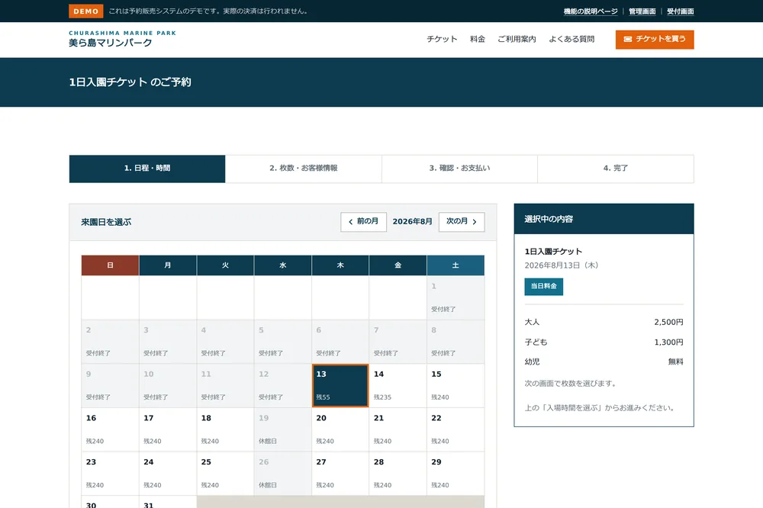Open the ご利用案内 navigation item

[x=517, y=39]
